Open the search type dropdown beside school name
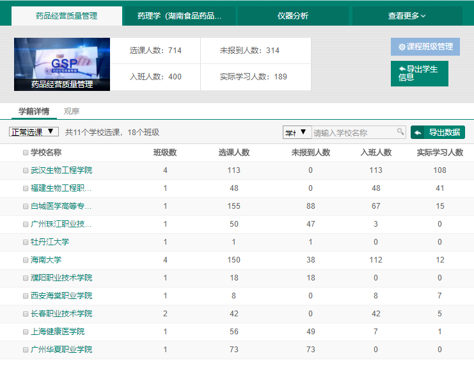 coord(297,133)
